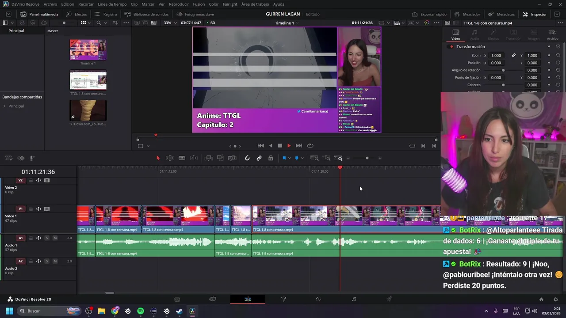The width and height of the screenshot is (566, 318).
Task: Click the Play Reverse button
Action: click(271, 146)
